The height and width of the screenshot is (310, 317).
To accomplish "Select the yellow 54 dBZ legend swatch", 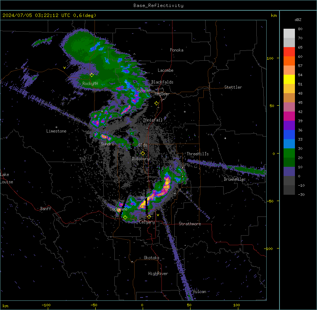I will tap(289, 79).
